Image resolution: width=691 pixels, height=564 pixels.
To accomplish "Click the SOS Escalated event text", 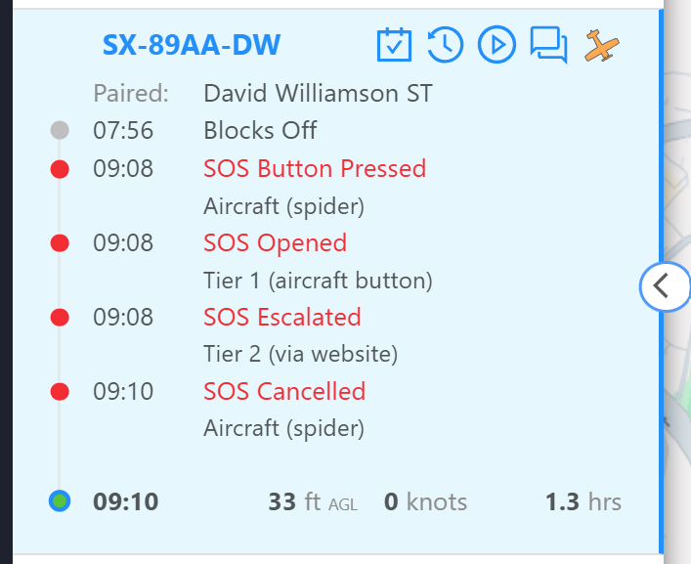I will [282, 317].
